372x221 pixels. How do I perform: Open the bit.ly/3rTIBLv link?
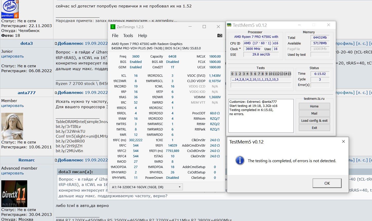[x=68, y=126]
